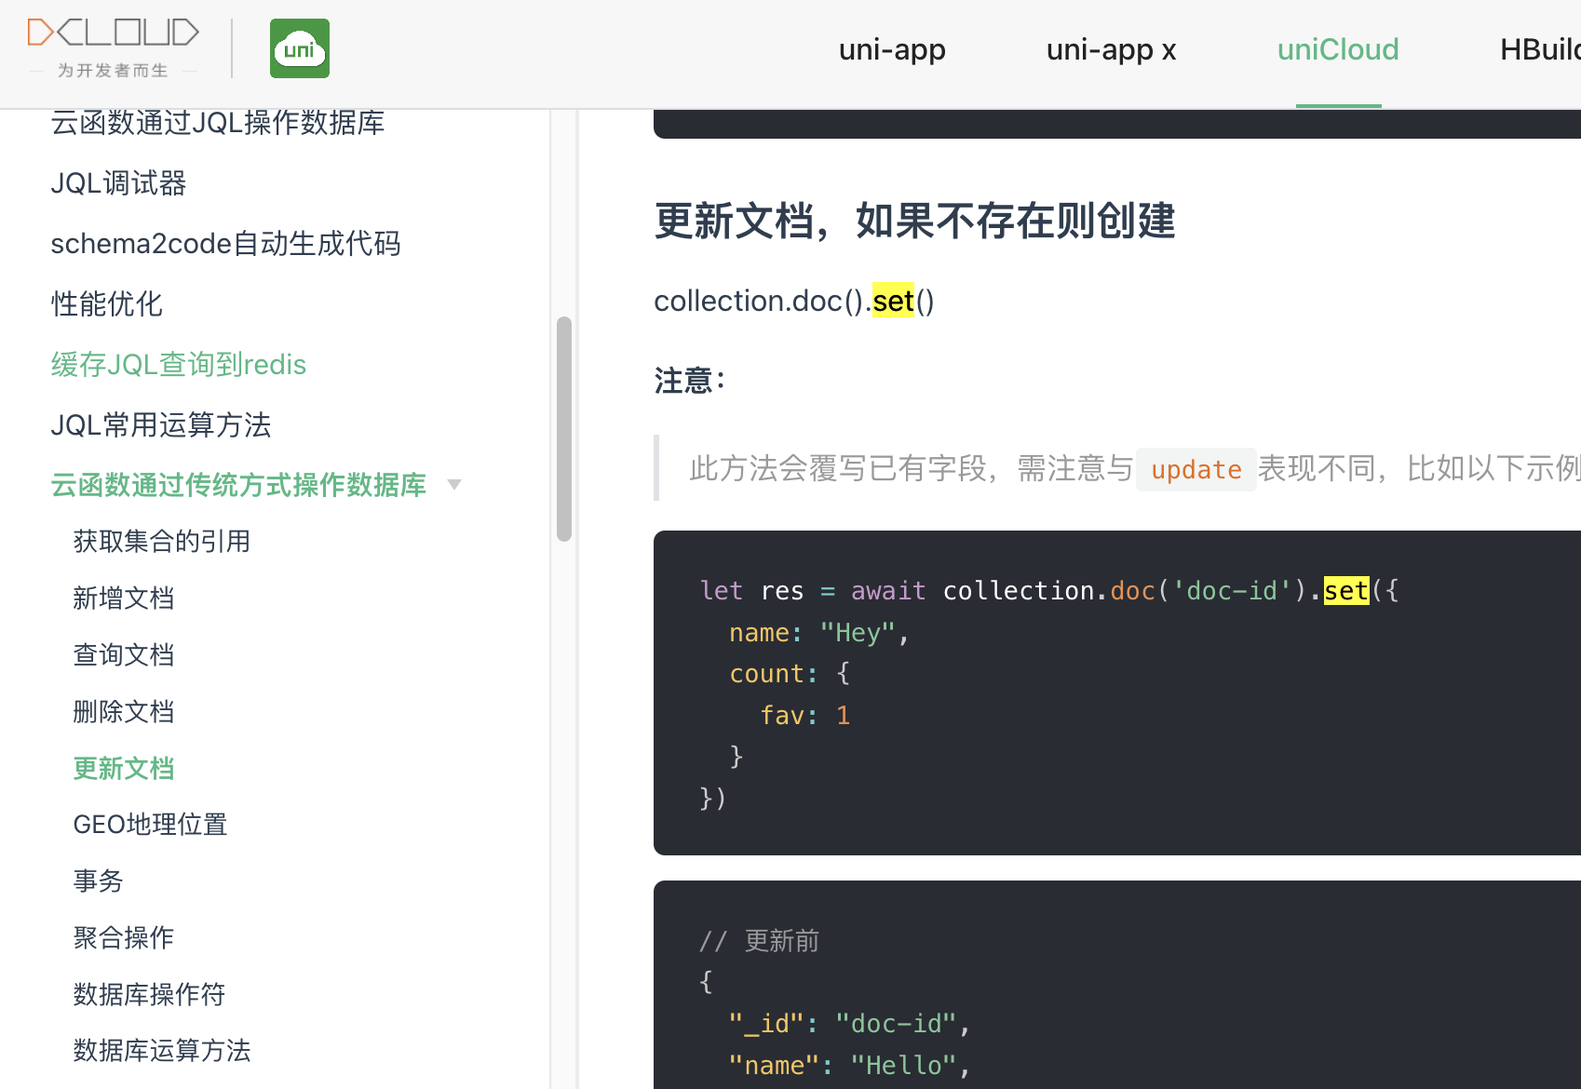Jump to 更新文档 section

point(123,769)
